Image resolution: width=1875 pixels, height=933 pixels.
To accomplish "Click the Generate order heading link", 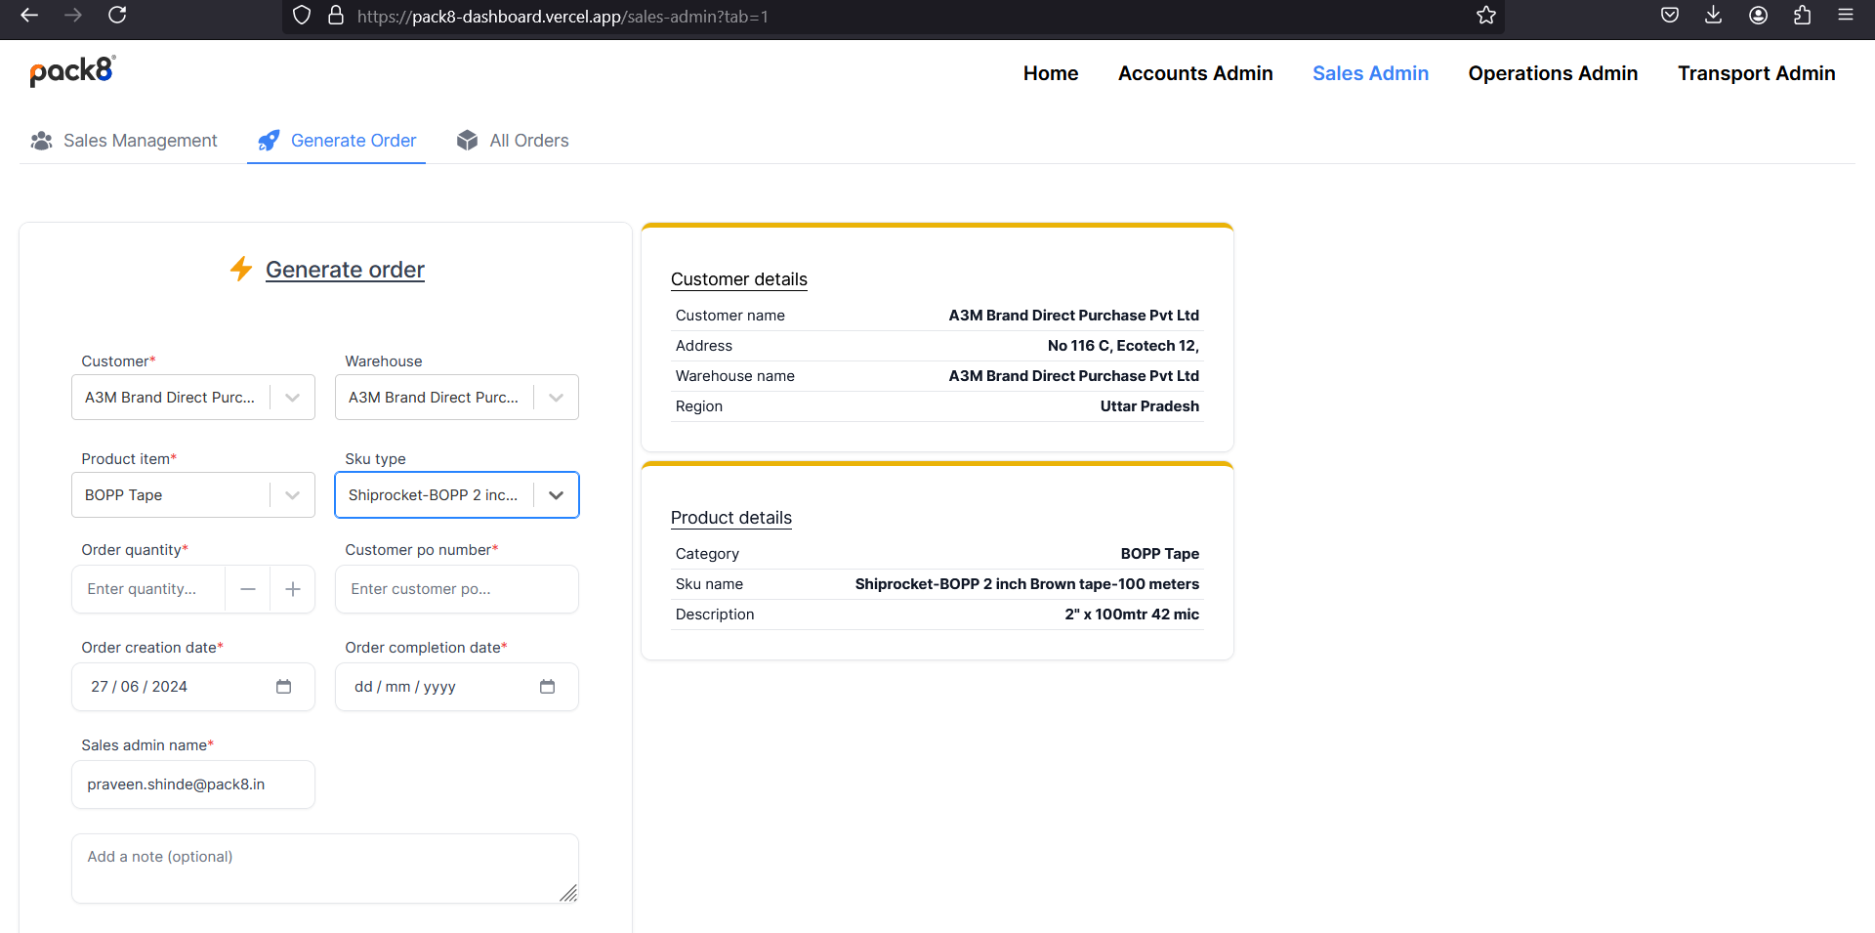I will pyautogui.click(x=345, y=270).
